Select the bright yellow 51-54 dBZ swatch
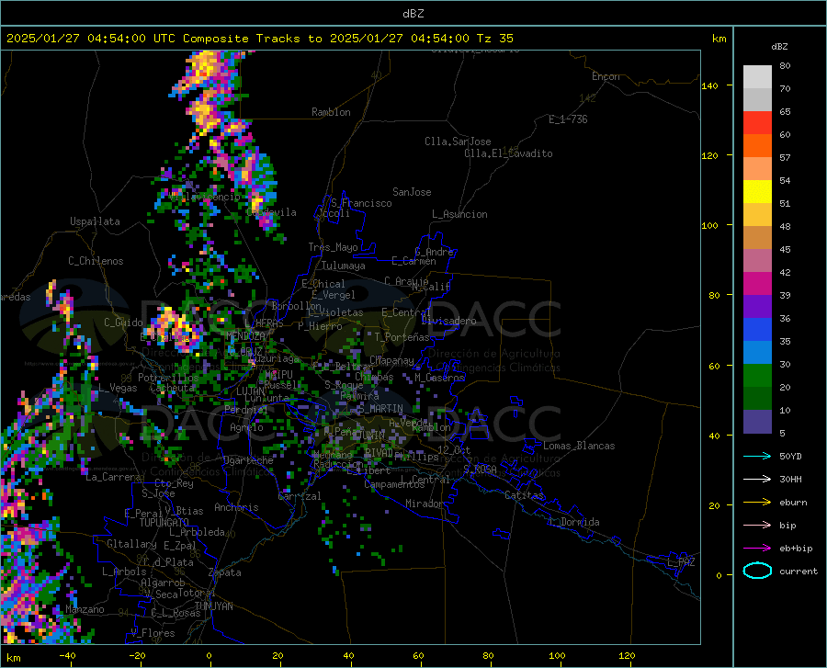The image size is (827, 668). (x=757, y=192)
